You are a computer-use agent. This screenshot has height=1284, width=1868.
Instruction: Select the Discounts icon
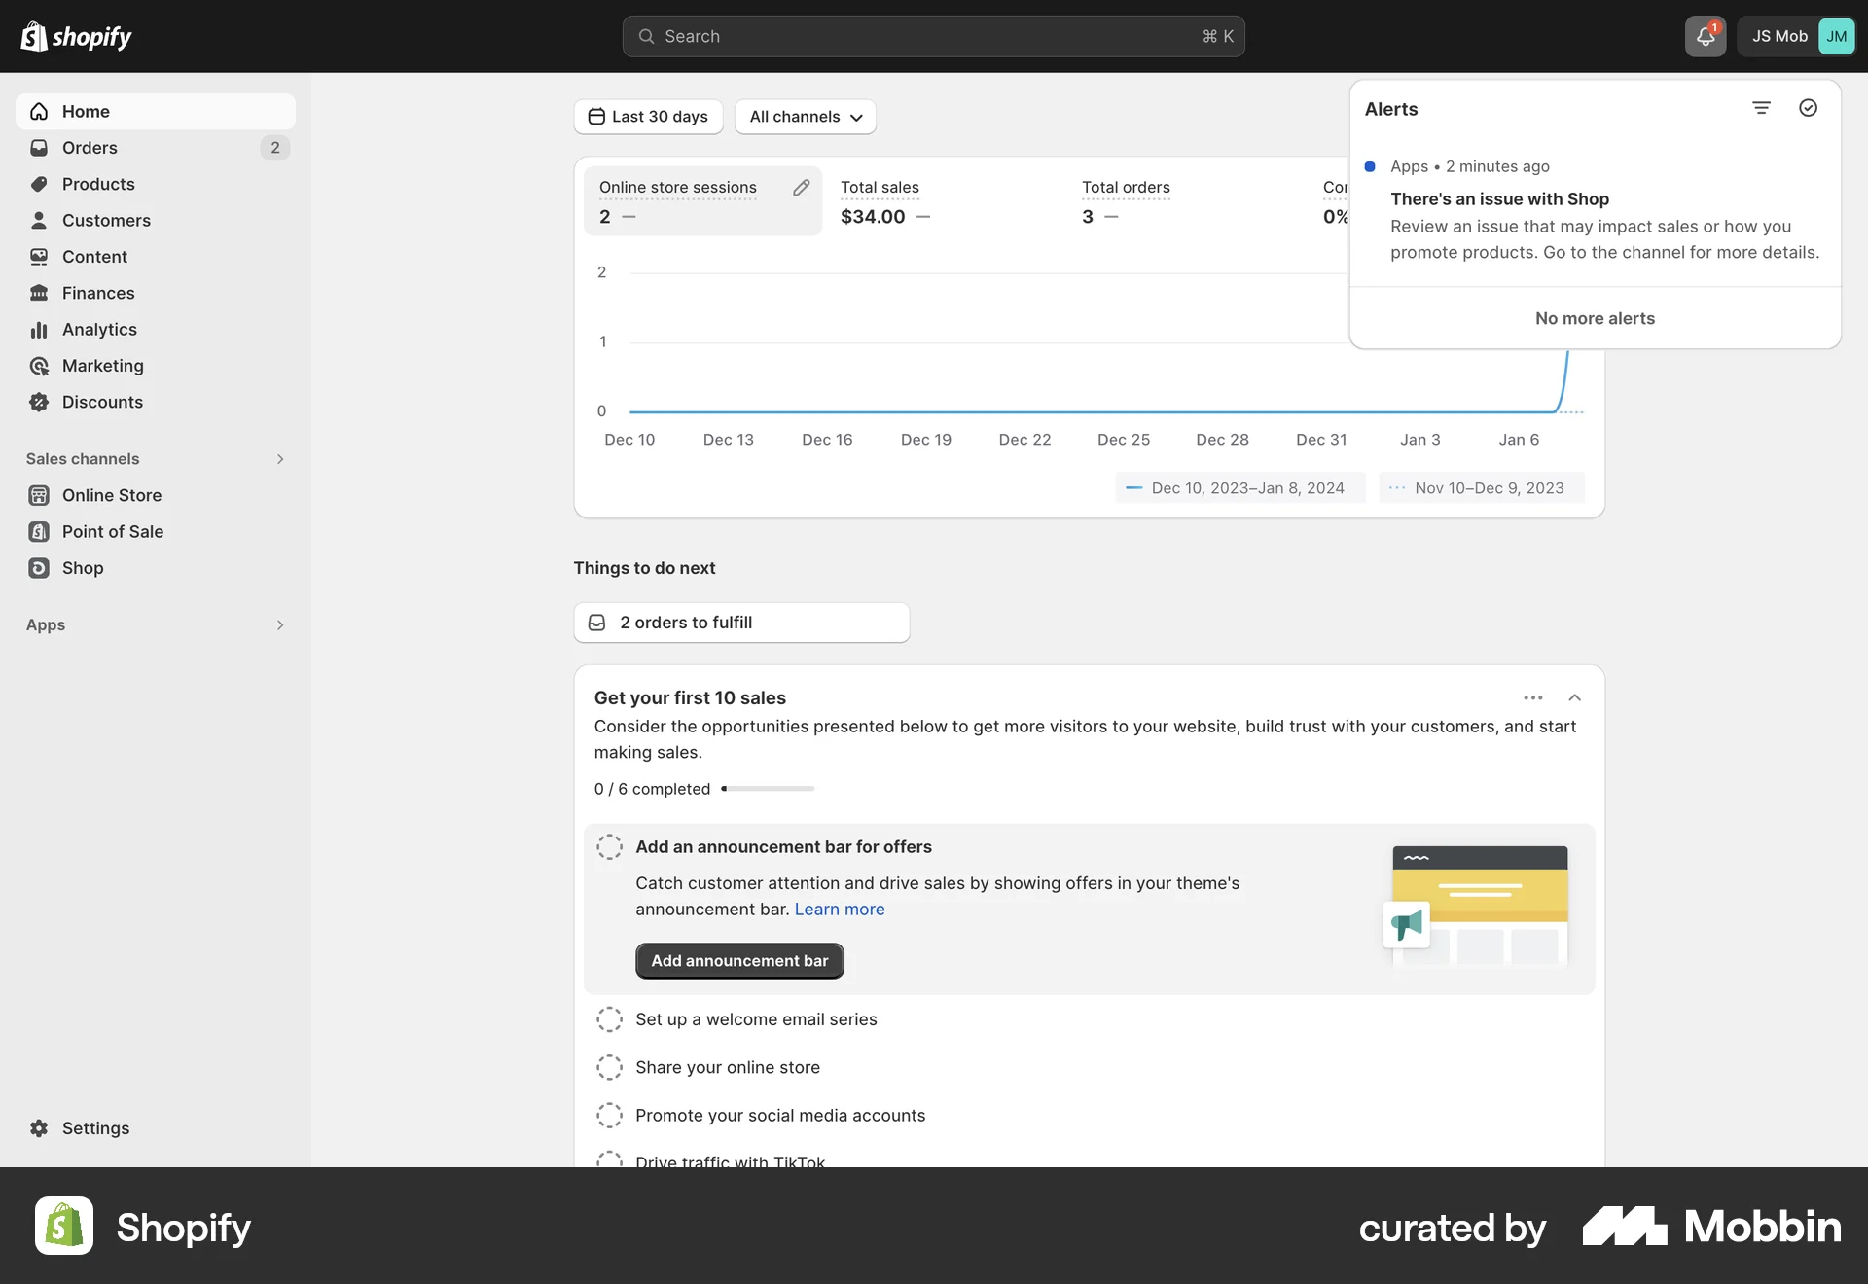click(39, 402)
